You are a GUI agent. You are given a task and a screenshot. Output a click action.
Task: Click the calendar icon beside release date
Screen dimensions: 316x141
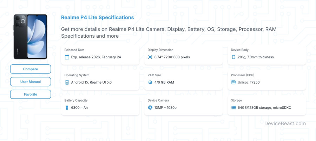pyautogui.click(x=67, y=57)
